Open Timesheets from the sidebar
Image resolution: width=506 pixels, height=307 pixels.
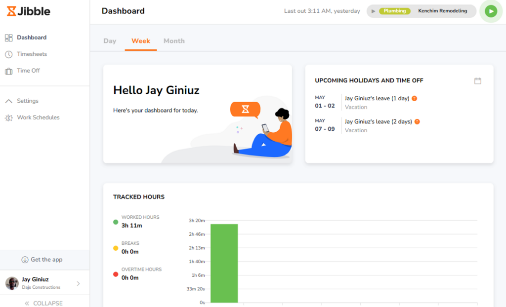click(x=32, y=54)
